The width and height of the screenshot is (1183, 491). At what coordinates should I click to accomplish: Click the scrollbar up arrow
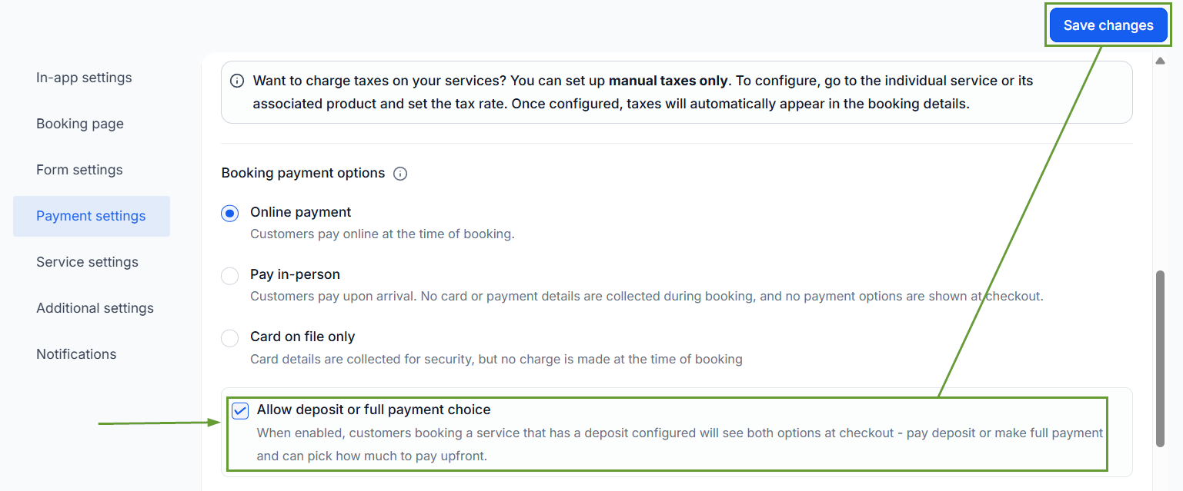[x=1161, y=61]
